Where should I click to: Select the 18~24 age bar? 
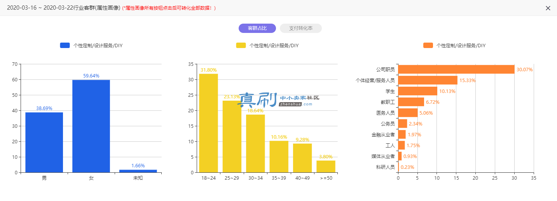click(x=208, y=123)
